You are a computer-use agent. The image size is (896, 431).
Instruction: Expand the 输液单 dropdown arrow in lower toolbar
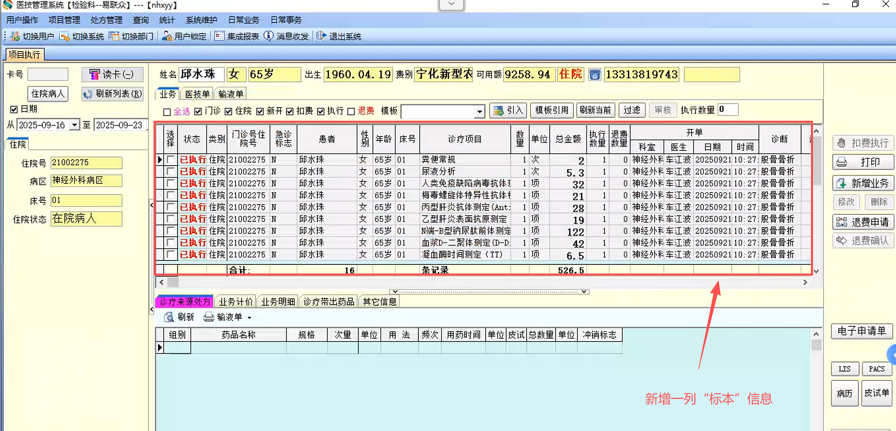click(250, 318)
